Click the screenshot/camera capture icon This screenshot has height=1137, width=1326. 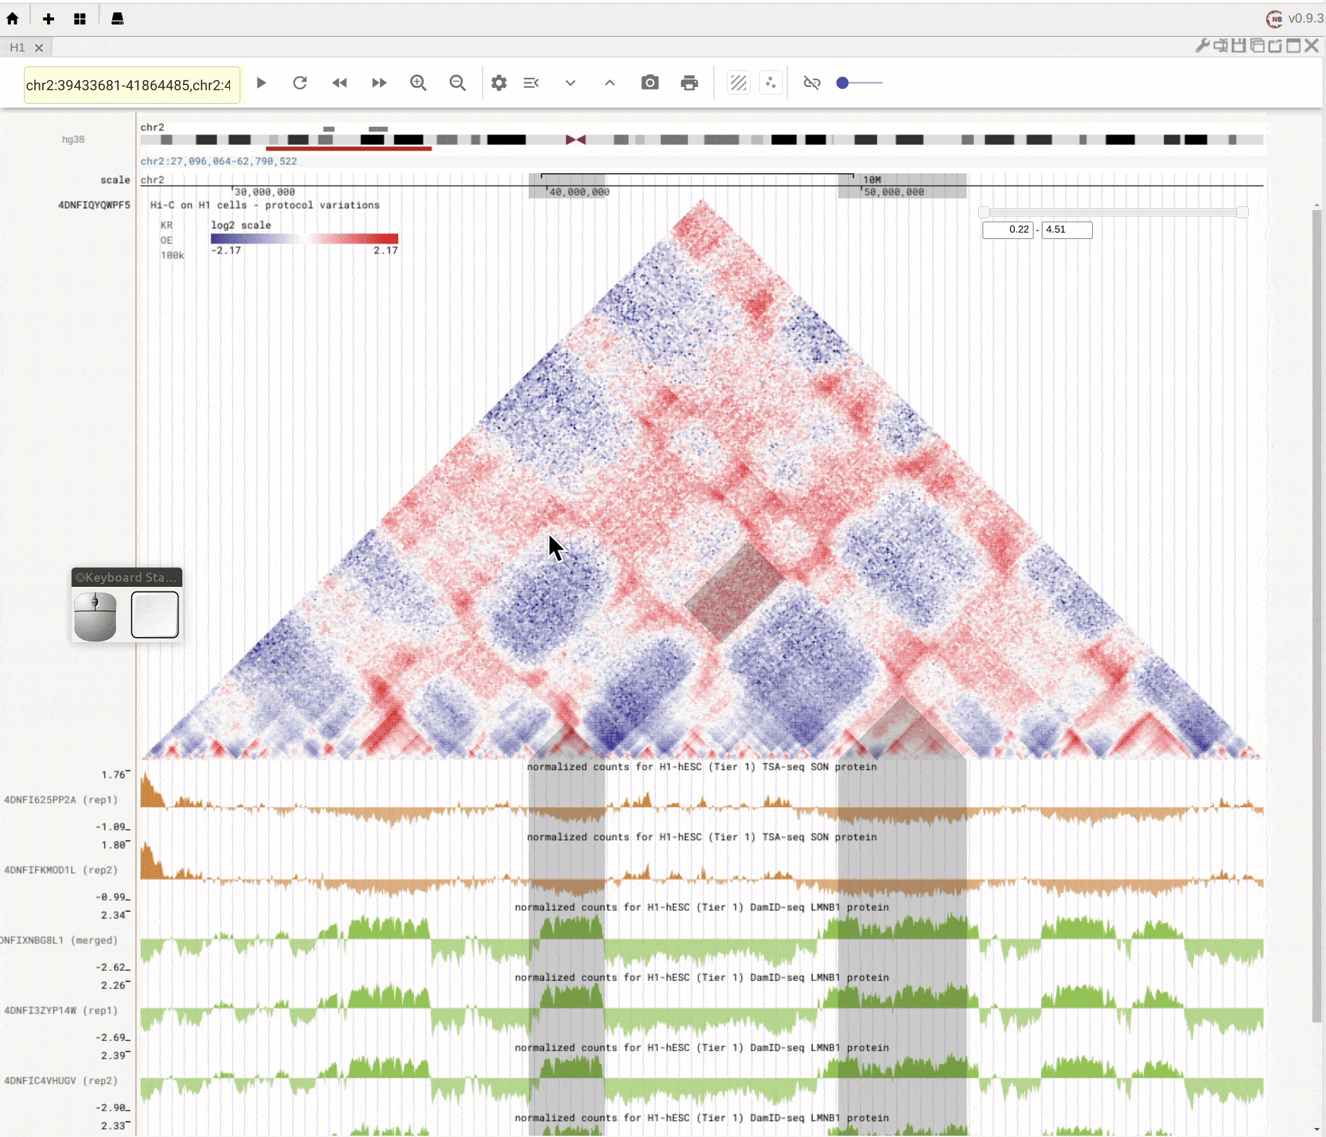651,82
